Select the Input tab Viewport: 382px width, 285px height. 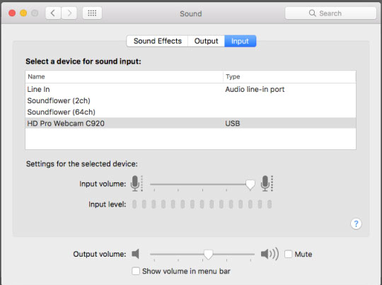tap(240, 41)
